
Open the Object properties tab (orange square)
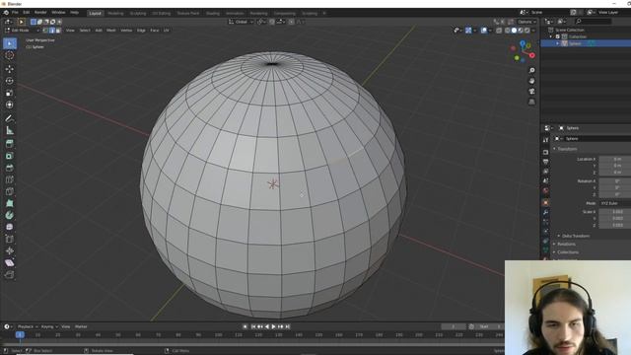(545, 202)
